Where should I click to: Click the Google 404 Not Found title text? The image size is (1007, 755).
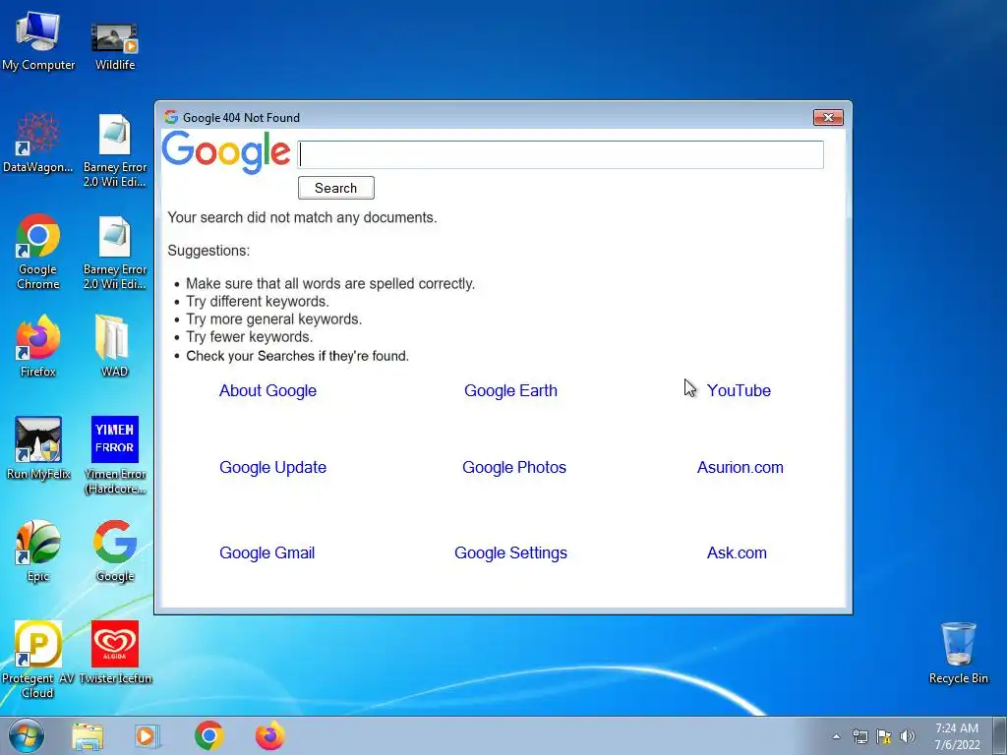(241, 118)
